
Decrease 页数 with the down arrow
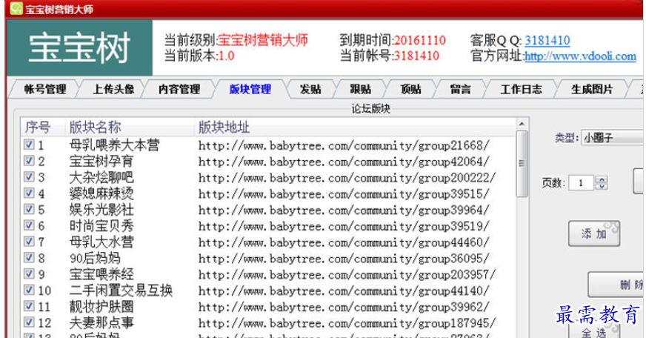pyautogui.click(x=602, y=186)
